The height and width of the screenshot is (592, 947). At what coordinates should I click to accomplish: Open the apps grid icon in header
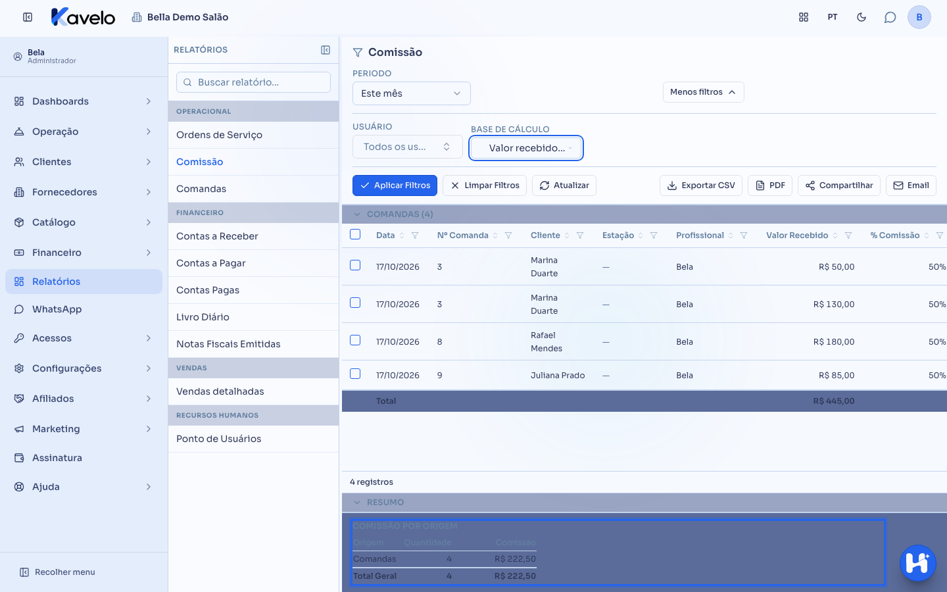click(804, 17)
